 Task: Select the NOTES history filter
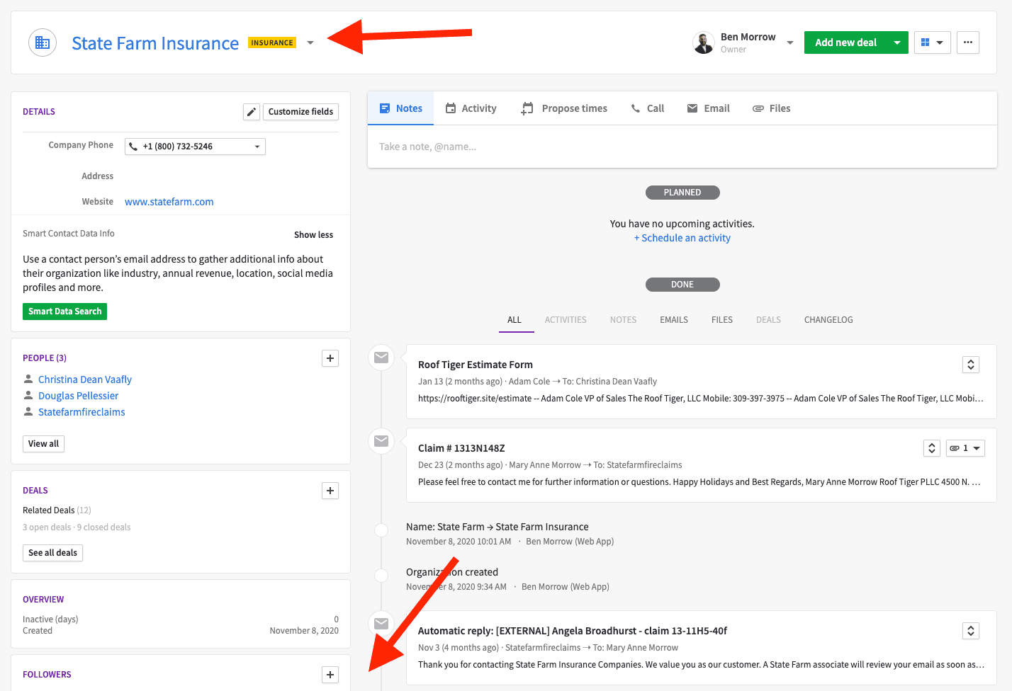(x=623, y=320)
